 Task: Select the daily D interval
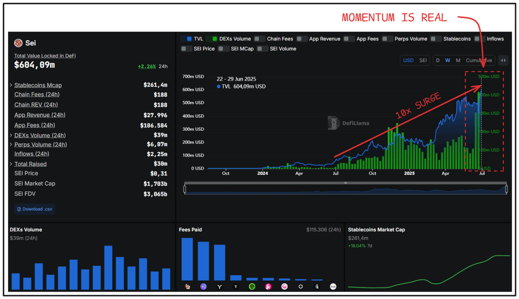point(438,61)
